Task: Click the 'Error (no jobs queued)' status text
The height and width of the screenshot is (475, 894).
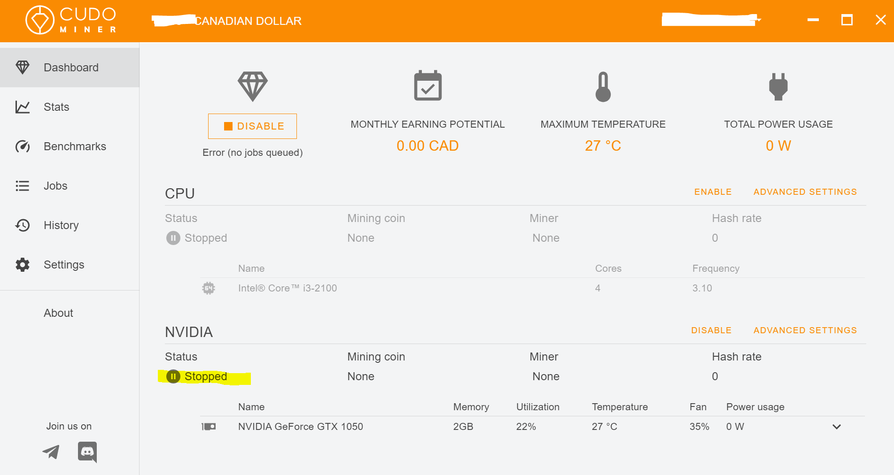Action: 252,153
